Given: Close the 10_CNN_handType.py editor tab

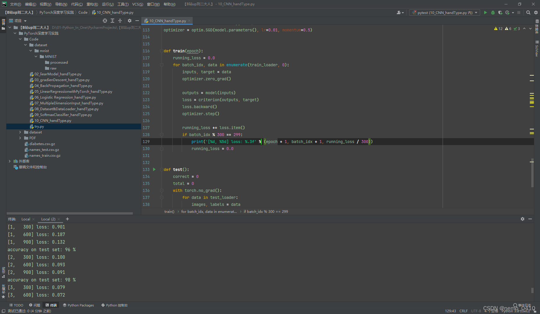Looking at the screenshot, I should click(x=189, y=21).
